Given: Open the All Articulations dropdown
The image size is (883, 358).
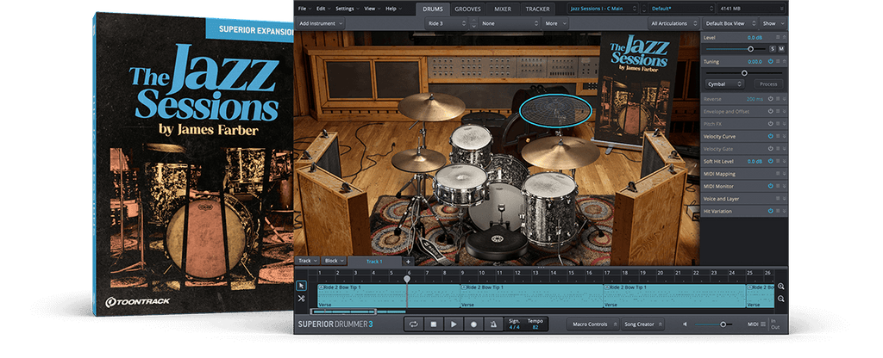Looking at the screenshot, I should 673,23.
